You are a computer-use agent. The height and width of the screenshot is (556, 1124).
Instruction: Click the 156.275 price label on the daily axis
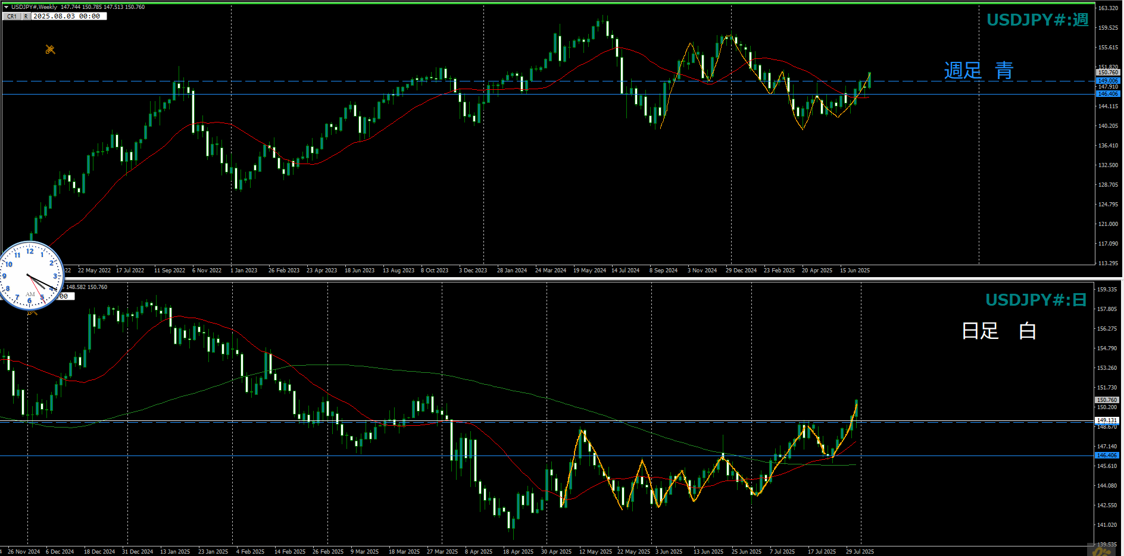tap(1107, 329)
